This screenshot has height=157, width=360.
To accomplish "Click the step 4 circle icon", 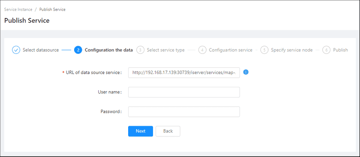I will (202, 50).
